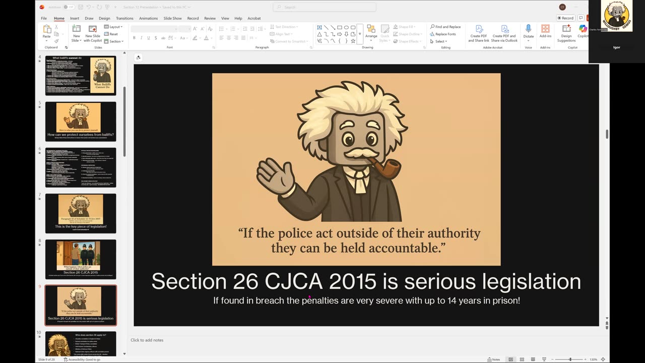
Task: Click New Slide with Copilot icon
Action: click(93, 29)
